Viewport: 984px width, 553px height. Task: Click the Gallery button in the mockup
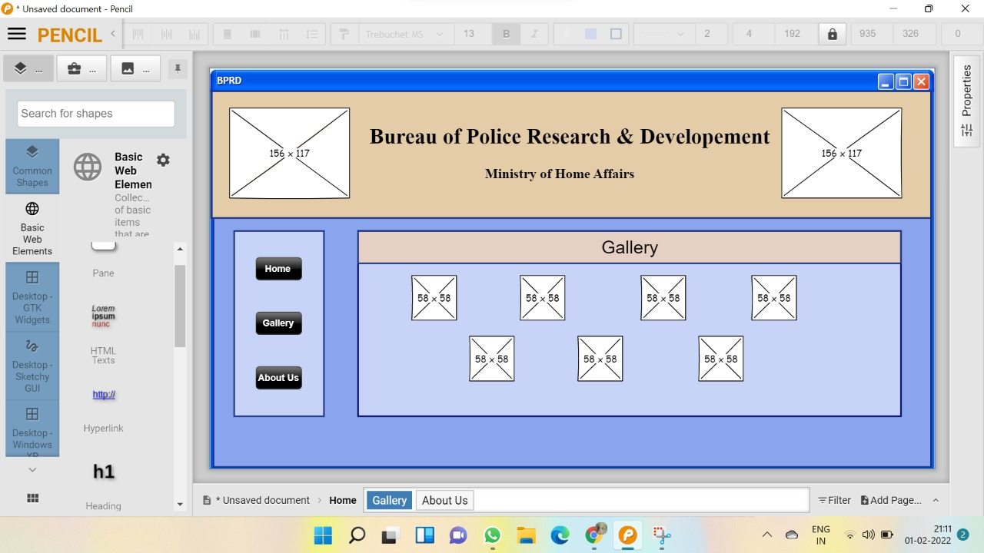278,323
